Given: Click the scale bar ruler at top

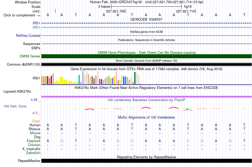Looking at the screenshot, I should coord(146,7).
